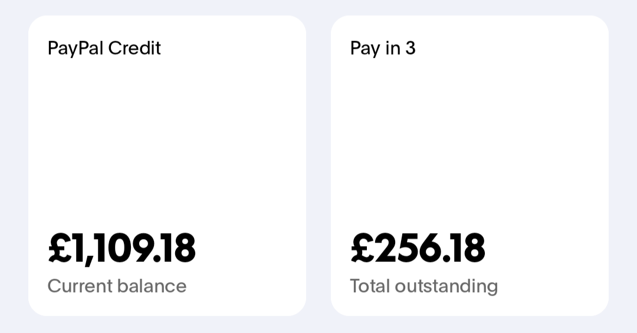The height and width of the screenshot is (333, 637).
Task: Select the £256.18 outstanding amount
Action: tap(418, 247)
